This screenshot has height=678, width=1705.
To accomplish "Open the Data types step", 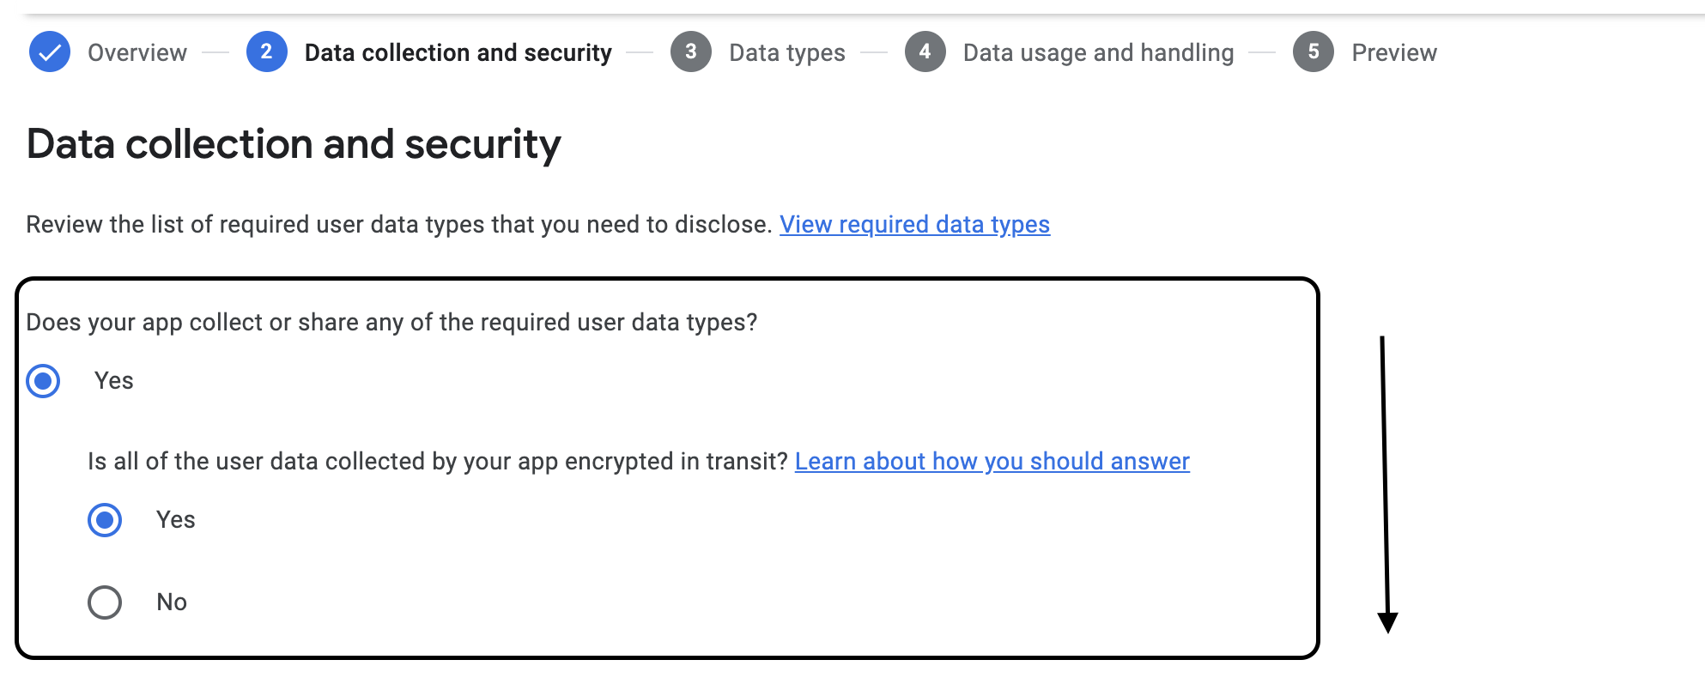I will 786,51.
